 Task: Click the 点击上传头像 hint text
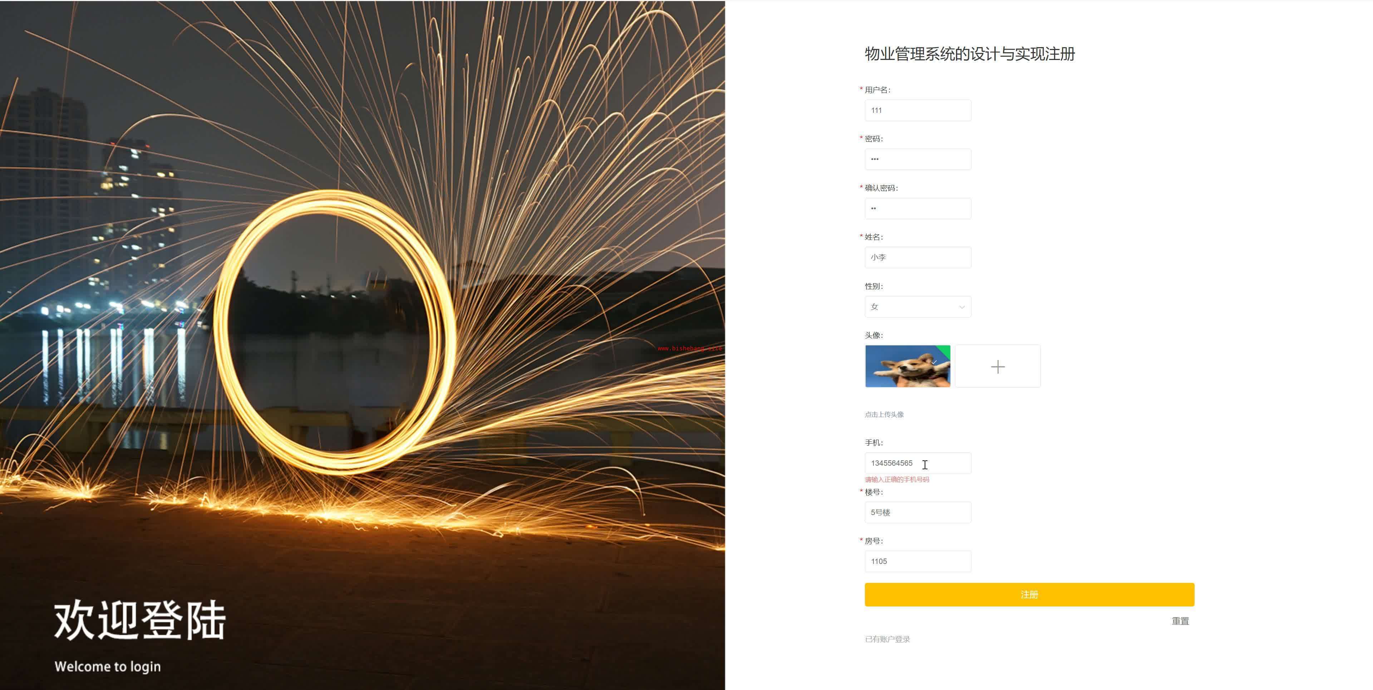click(884, 414)
